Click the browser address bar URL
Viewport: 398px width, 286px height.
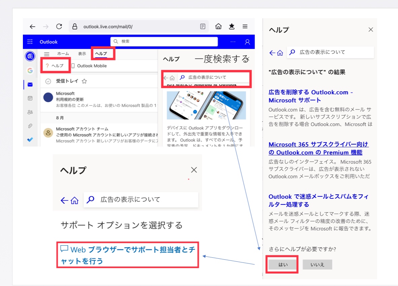point(108,27)
